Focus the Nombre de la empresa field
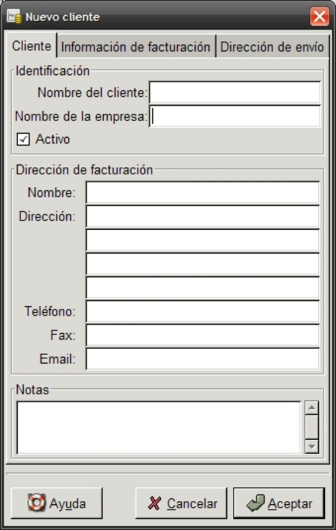The width and height of the screenshot is (336, 530). (235, 117)
